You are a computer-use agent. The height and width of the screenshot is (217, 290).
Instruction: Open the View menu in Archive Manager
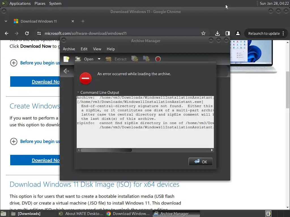click(x=97, y=49)
